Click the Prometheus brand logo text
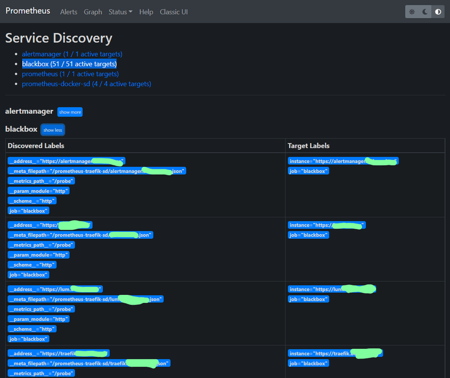 (x=28, y=11)
